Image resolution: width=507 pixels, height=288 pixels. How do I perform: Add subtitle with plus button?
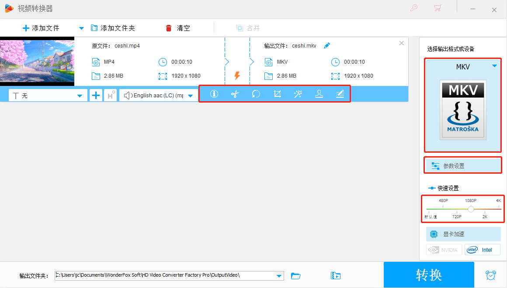pyautogui.click(x=96, y=95)
